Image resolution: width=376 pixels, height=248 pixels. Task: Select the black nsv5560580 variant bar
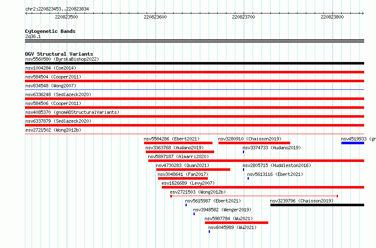[x=194, y=63]
